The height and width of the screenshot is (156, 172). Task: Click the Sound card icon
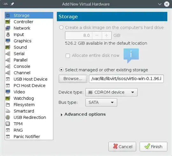[x=8, y=47]
